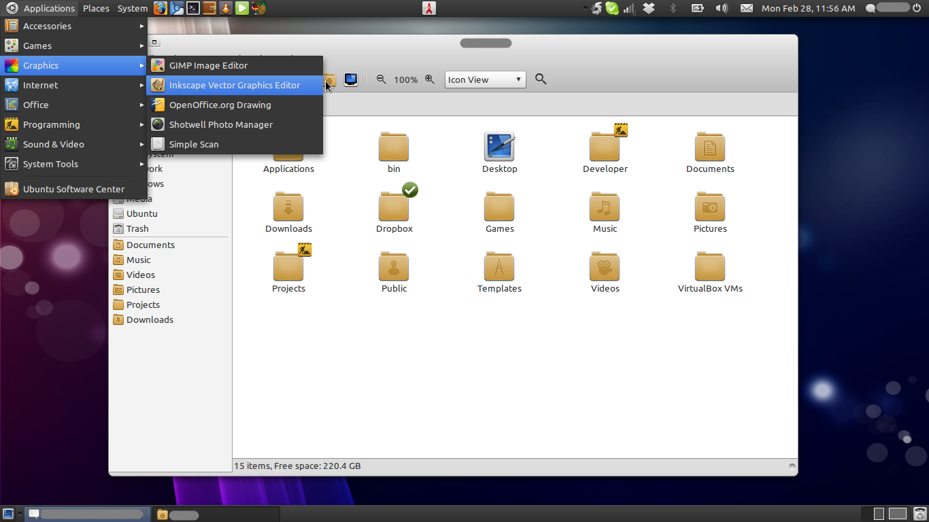Click the network signal bars icon
Image resolution: width=929 pixels, height=522 pixels.
pos(629,8)
